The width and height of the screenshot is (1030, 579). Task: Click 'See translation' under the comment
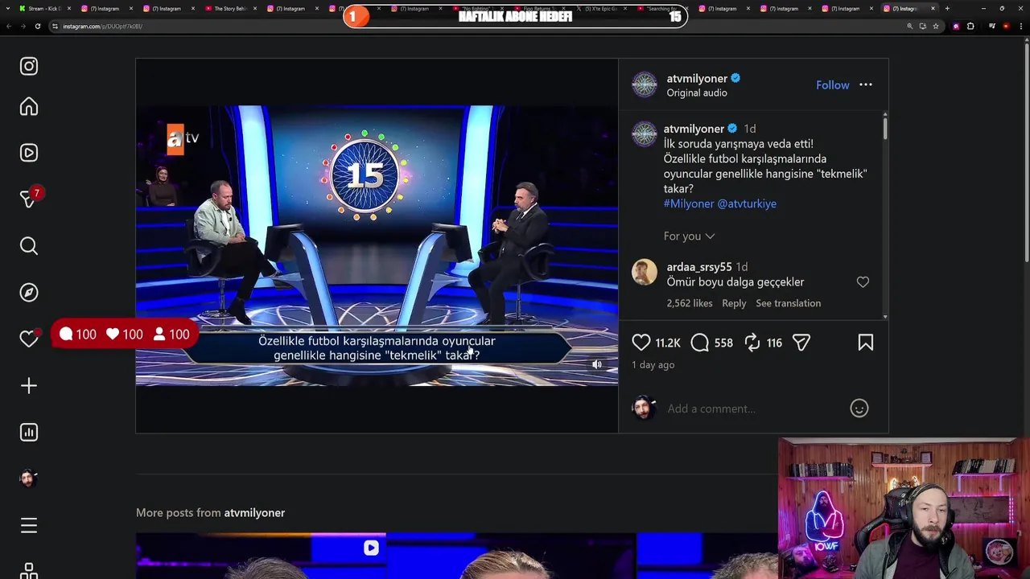coord(788,303)
